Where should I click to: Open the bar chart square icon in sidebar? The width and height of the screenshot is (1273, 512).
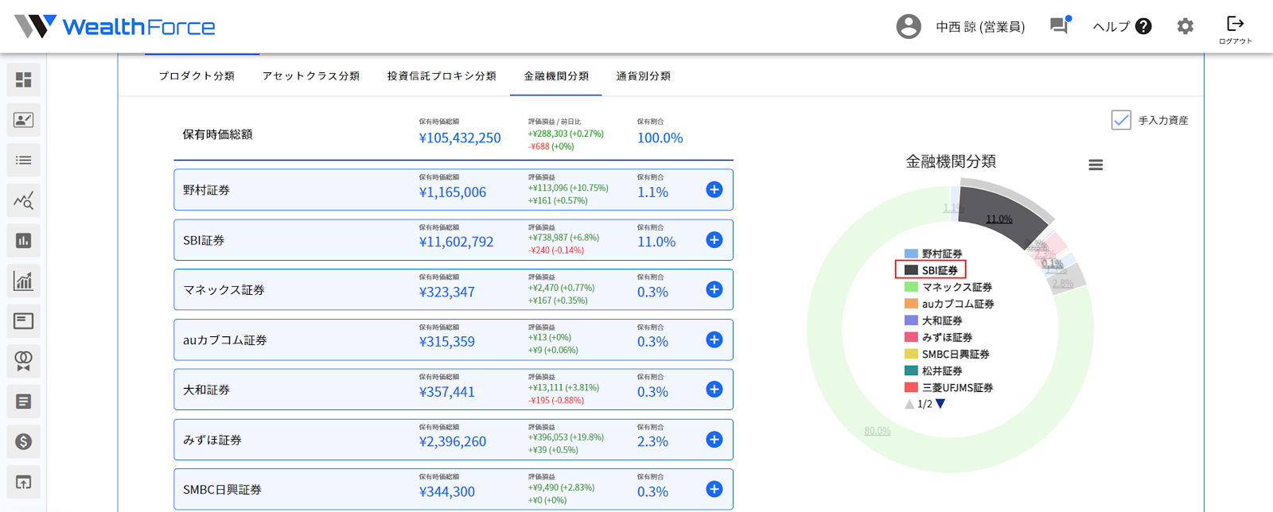(23, 240)
